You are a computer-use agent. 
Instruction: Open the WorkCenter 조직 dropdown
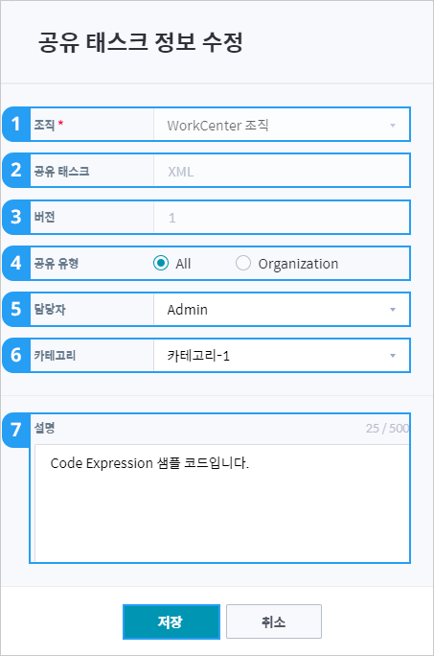point(282,125)
